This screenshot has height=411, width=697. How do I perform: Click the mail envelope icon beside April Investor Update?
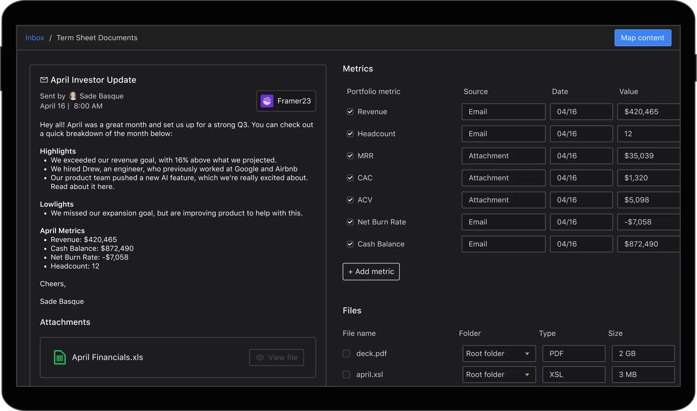[x=44, y=80]
